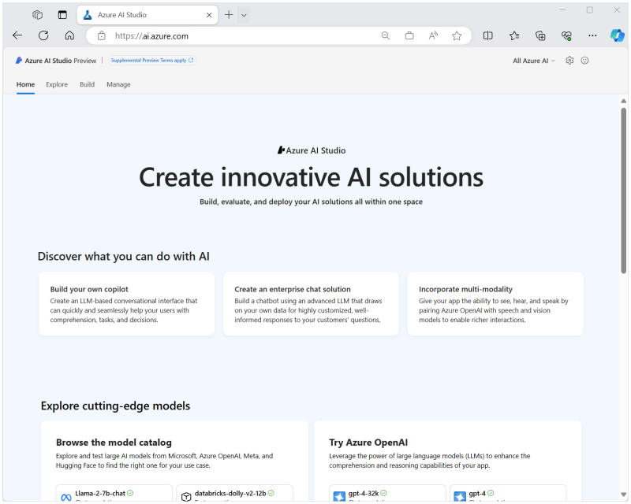Open the browser home page icon
The image size is (631, 504).
69,35
